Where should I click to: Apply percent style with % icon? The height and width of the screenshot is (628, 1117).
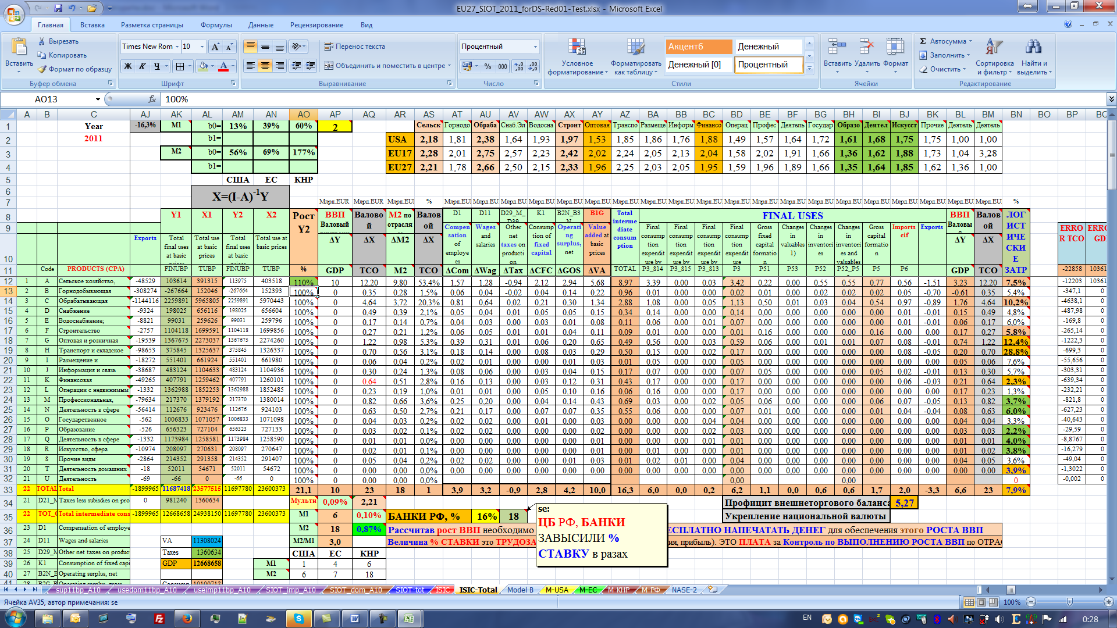(488, 66)
